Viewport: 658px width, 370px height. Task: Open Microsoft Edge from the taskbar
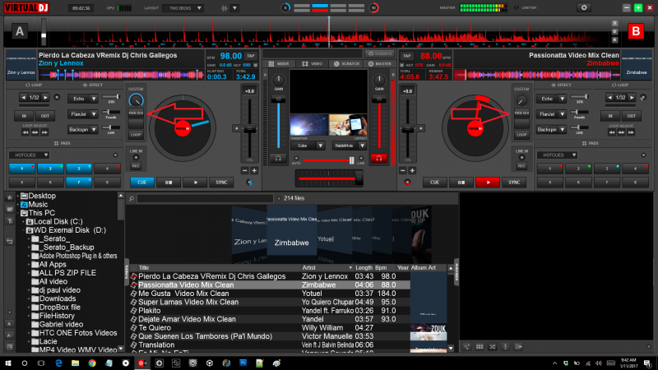(58, 363)
